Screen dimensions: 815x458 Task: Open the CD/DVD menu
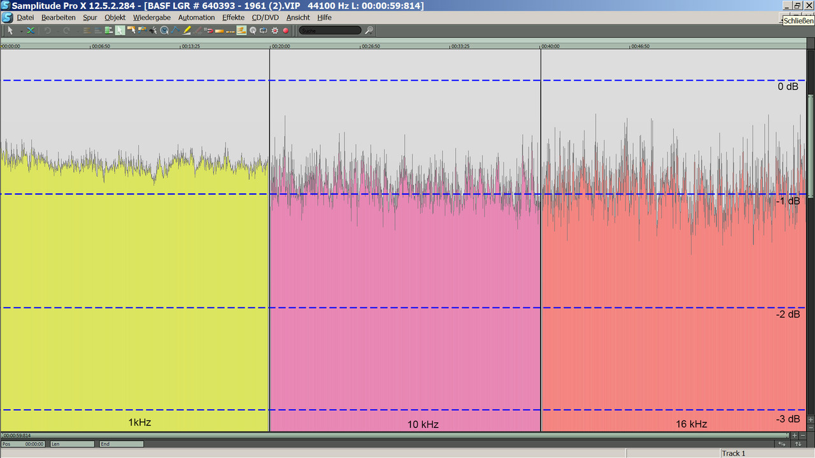[x=265, y=17]
